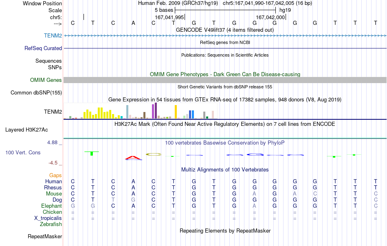Viewport: 387px width, 246px height.
Task: Click the Common dbSNP(155) track label
Action: coord(36,93)
